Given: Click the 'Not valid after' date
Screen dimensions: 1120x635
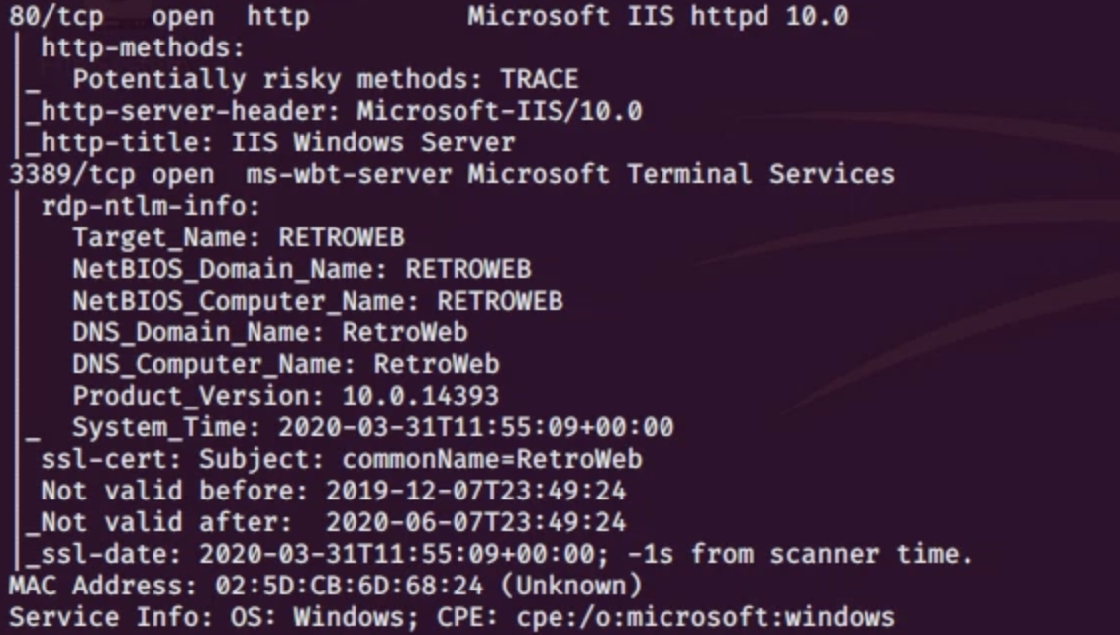Looking at the screenshot, I should point(475,522).
